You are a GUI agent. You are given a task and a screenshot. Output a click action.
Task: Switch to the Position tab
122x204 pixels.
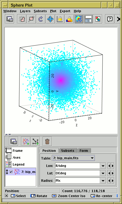tap(49, 150)
